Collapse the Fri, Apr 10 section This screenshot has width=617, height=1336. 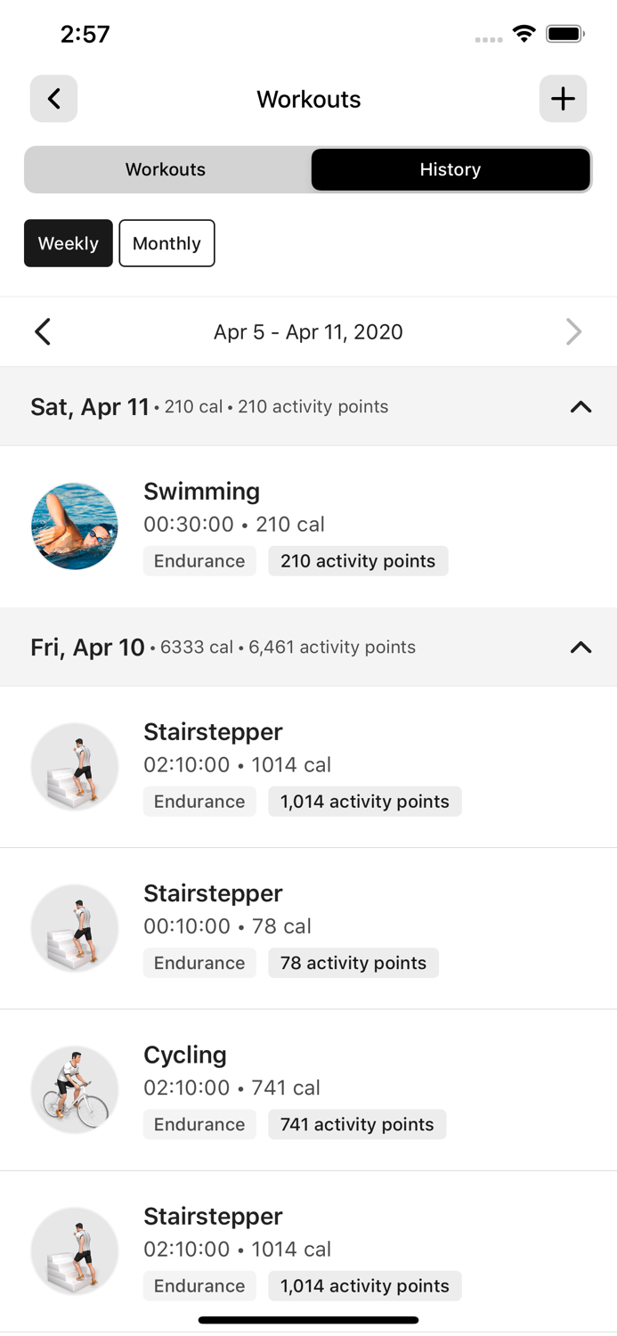[x=580, y=648]
